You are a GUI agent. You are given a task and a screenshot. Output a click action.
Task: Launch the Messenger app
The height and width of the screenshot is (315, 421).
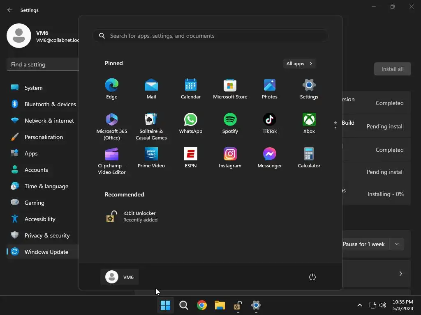[x=270, y=158]
